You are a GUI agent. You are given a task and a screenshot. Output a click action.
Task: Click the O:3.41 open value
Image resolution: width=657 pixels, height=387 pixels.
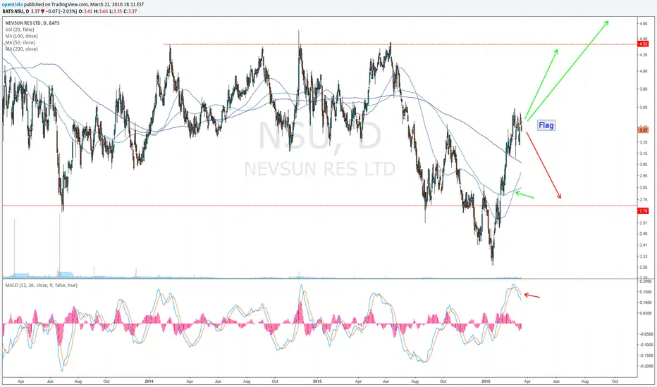coord(85,11)
